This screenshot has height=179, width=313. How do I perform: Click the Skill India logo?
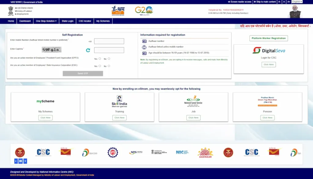(120, 102)
